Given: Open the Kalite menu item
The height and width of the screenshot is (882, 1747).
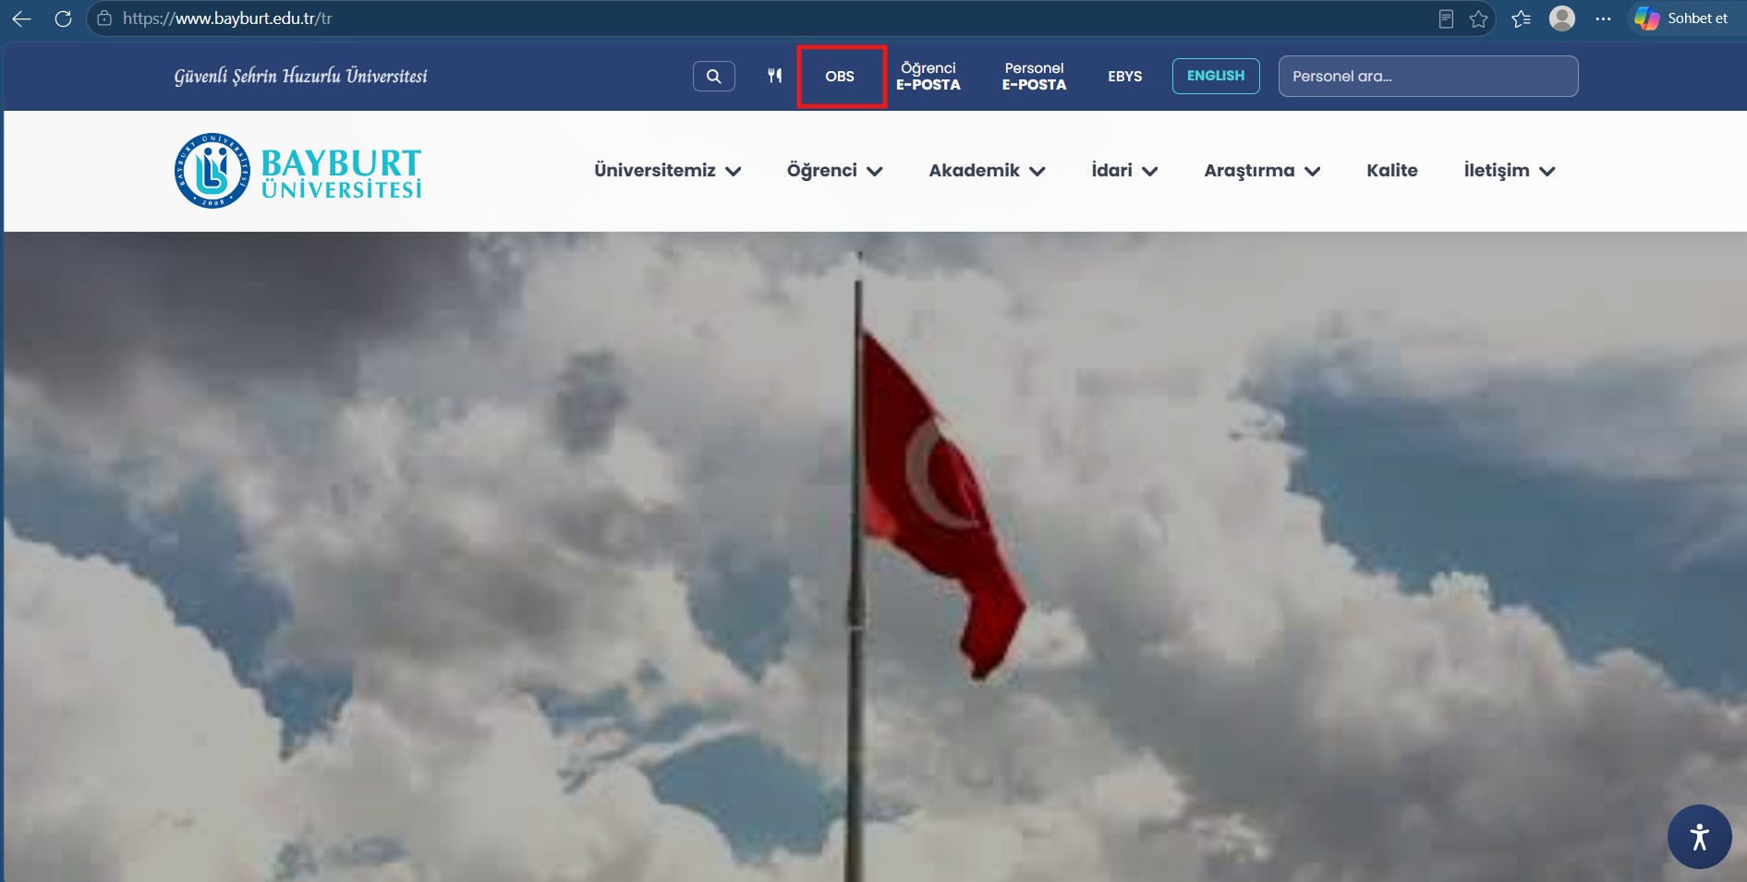Looking at the screenshot, I should 1392,171.
